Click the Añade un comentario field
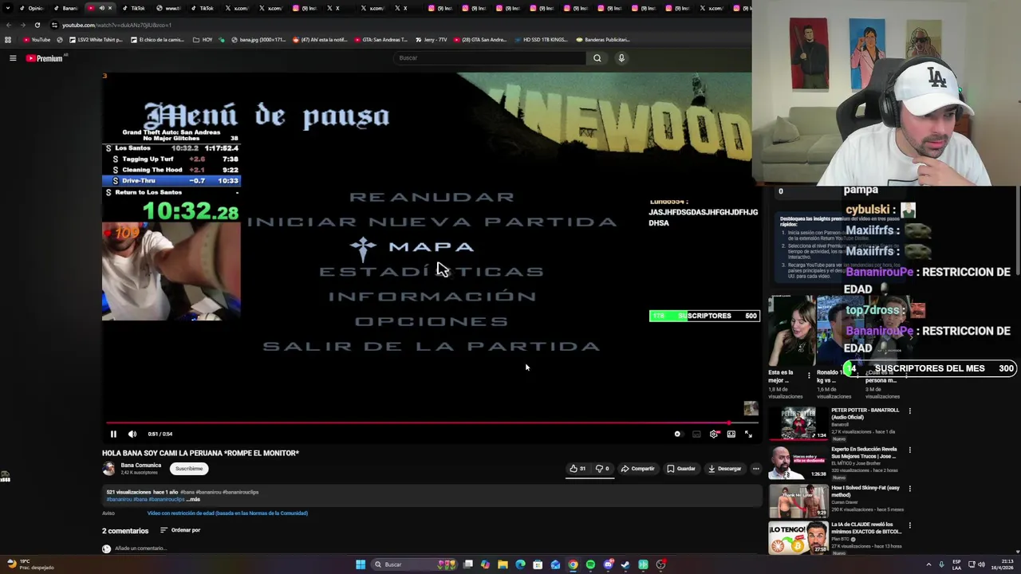 [140, 548]
